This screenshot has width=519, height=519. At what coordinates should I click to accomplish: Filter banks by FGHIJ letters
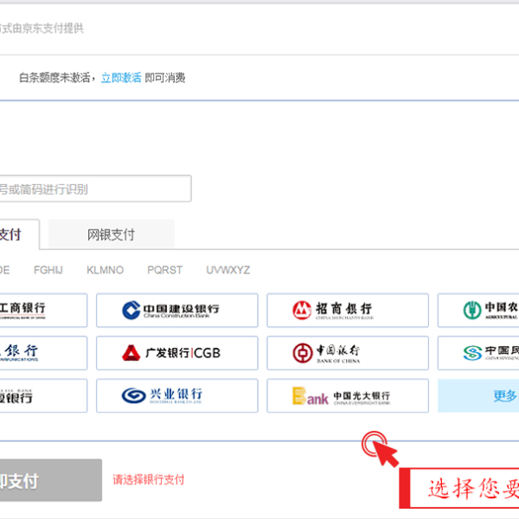[x=48, y=270]
